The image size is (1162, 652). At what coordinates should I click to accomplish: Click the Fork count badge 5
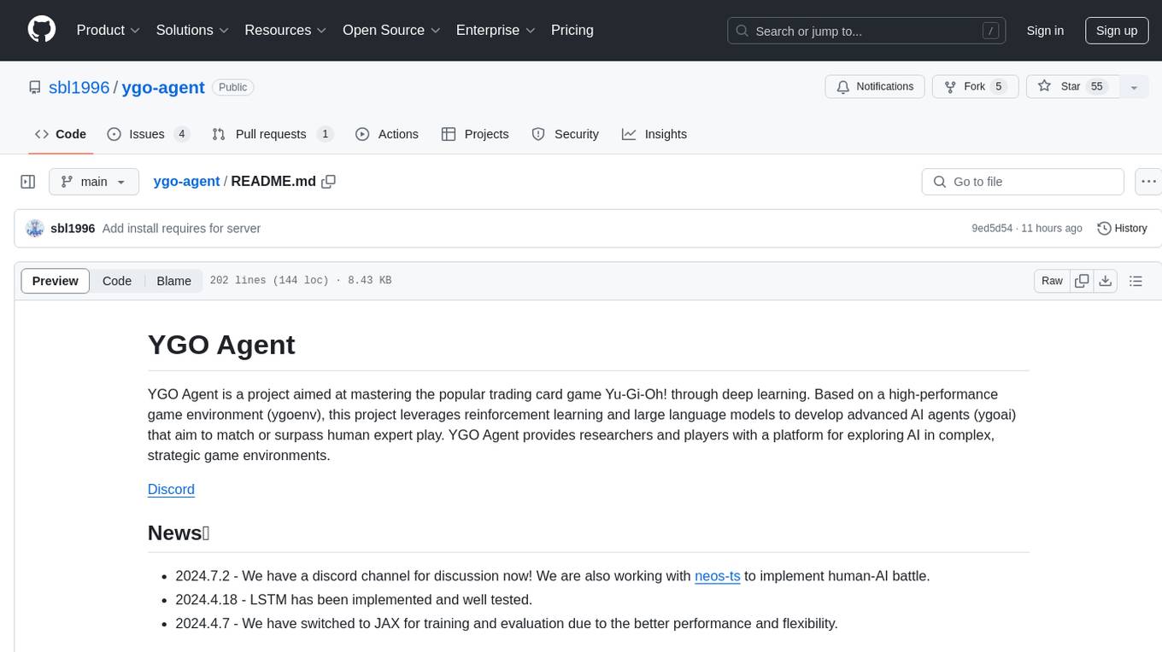pyautogui.click(x=998, y=87)
